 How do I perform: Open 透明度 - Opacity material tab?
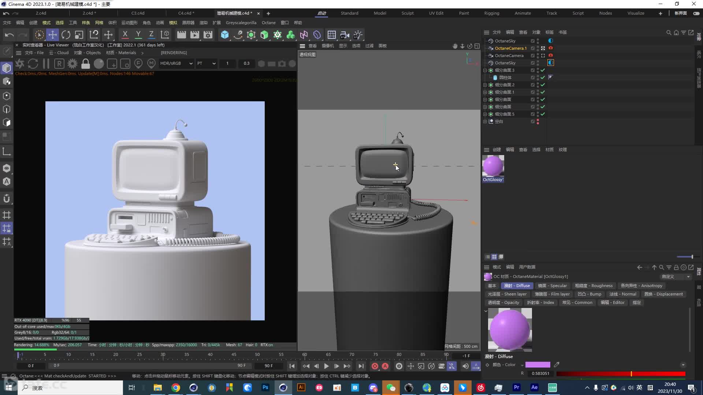(x=503, y=302)
